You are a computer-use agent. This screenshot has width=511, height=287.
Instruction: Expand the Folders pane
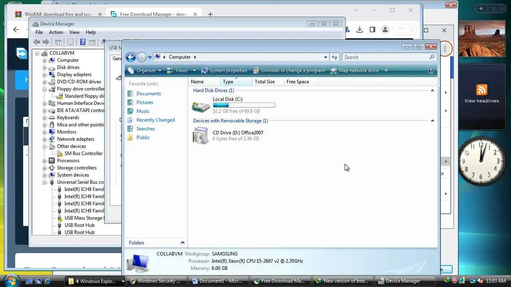point(182,243)
